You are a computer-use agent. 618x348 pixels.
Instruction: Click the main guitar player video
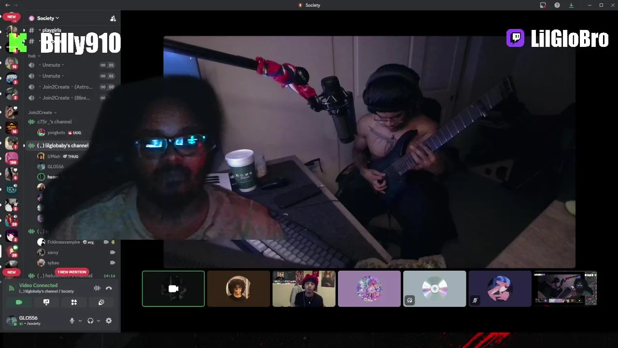coord(369,152)
